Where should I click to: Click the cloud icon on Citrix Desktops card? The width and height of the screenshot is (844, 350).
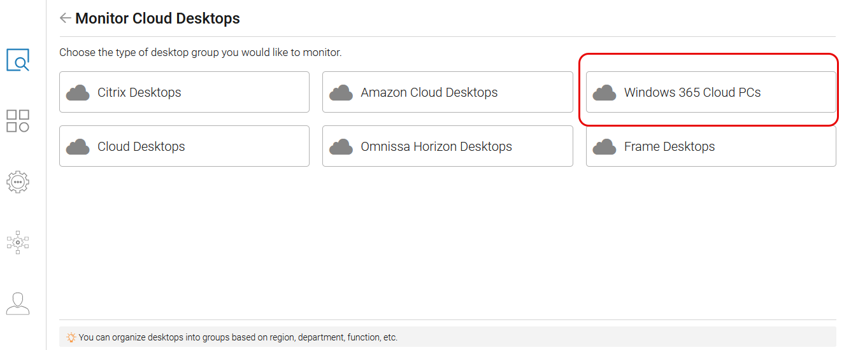click(x=78, y=93)
